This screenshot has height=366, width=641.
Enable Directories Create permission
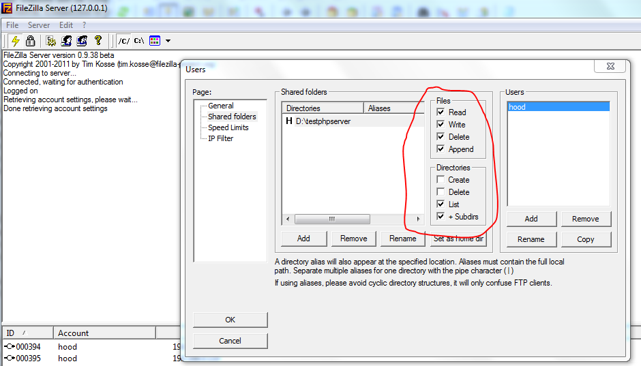point(441,179)
